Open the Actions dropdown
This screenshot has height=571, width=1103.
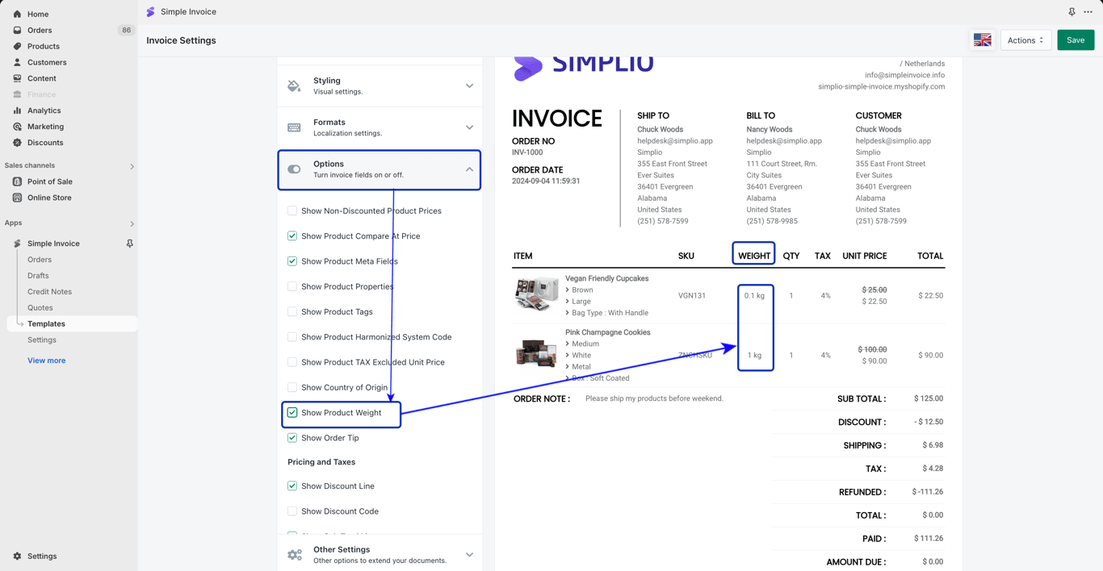[x=1025, y=40]
